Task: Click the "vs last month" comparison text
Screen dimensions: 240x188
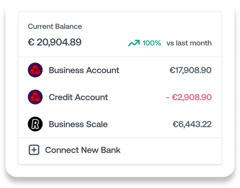Action: [189, 43]
